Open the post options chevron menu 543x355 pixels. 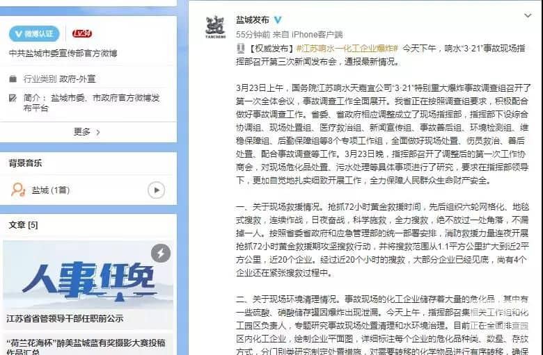528,15
